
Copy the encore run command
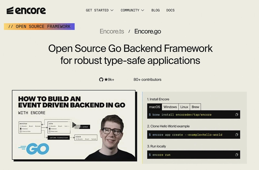237,155
